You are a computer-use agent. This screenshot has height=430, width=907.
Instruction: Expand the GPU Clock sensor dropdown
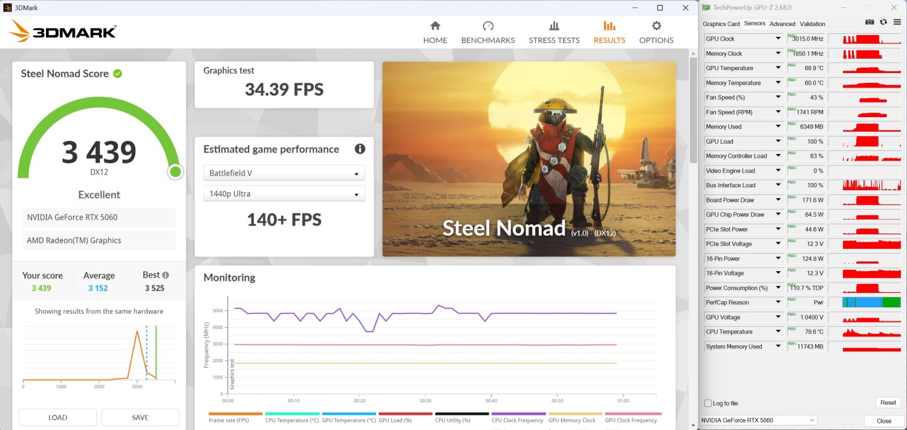(x=778, y=39)
